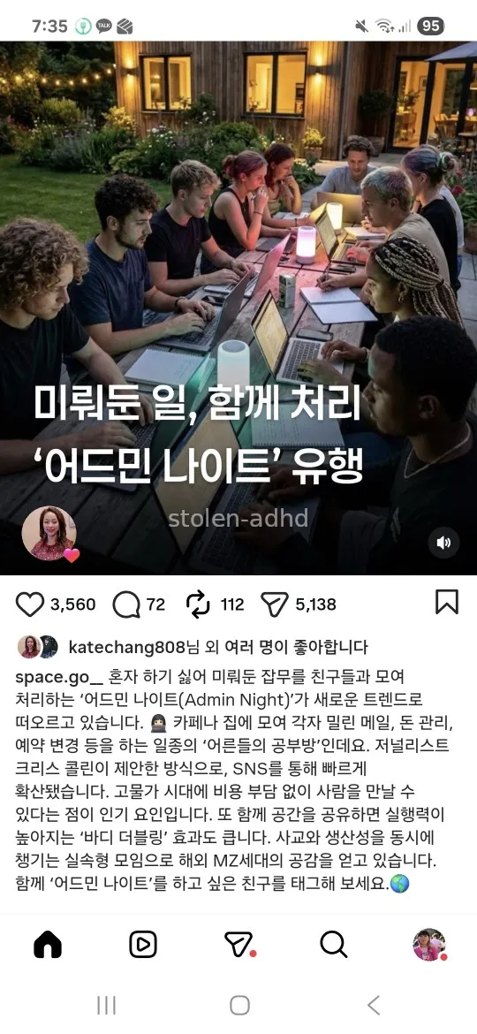The height and width of the screenshot is (1034, 477).
Task: Save the post with bookmark icon
Action: pos(447,602)
